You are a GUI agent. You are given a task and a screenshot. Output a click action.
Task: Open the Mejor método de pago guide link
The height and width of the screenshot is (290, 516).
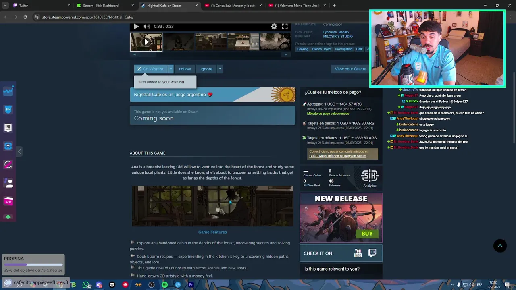point(338,156)
